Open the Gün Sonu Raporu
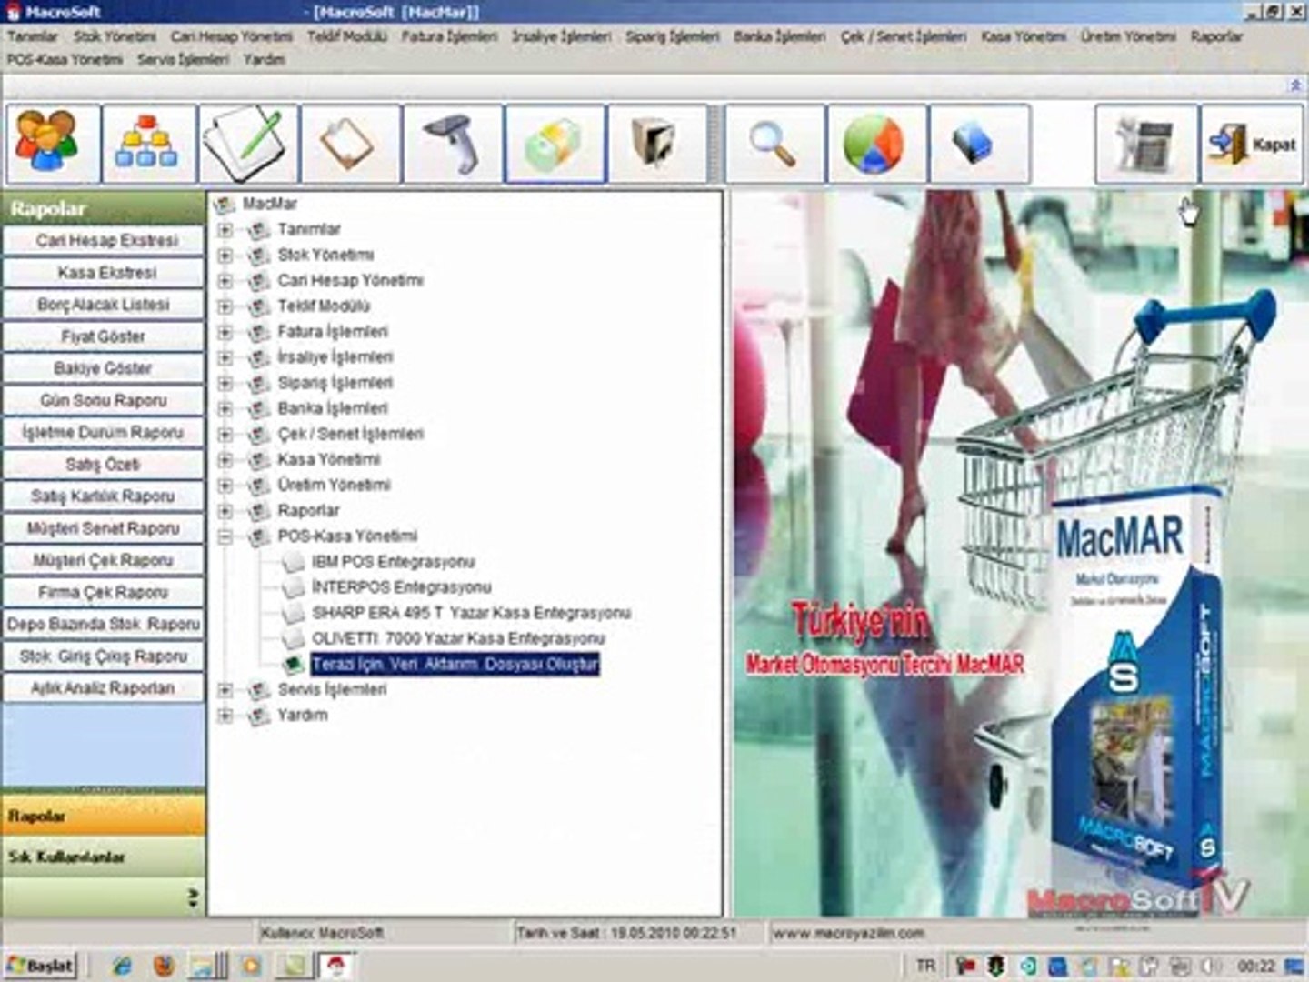This screenshot has height=982, width=1309. click(104, 401)
